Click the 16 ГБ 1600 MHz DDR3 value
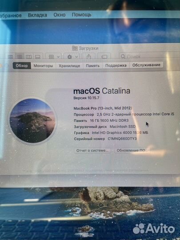The height and width of the screenshot is (240, 180). 109,120
